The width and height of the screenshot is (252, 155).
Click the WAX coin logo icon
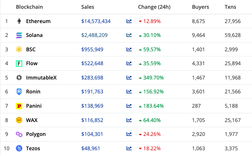(19, 120)
